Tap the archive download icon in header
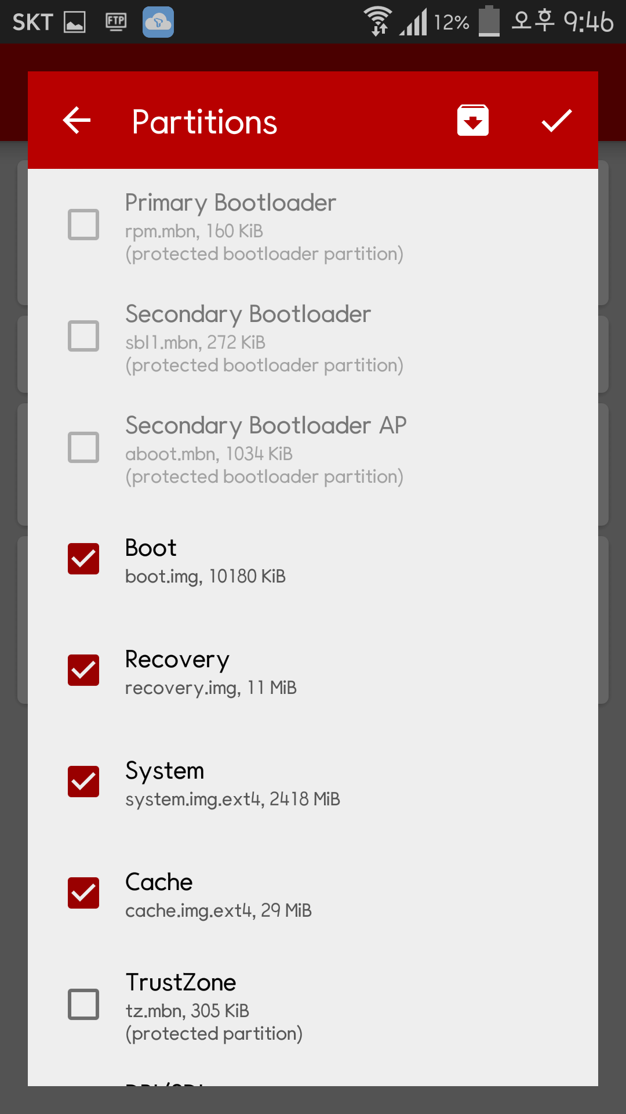 [472, 121]
